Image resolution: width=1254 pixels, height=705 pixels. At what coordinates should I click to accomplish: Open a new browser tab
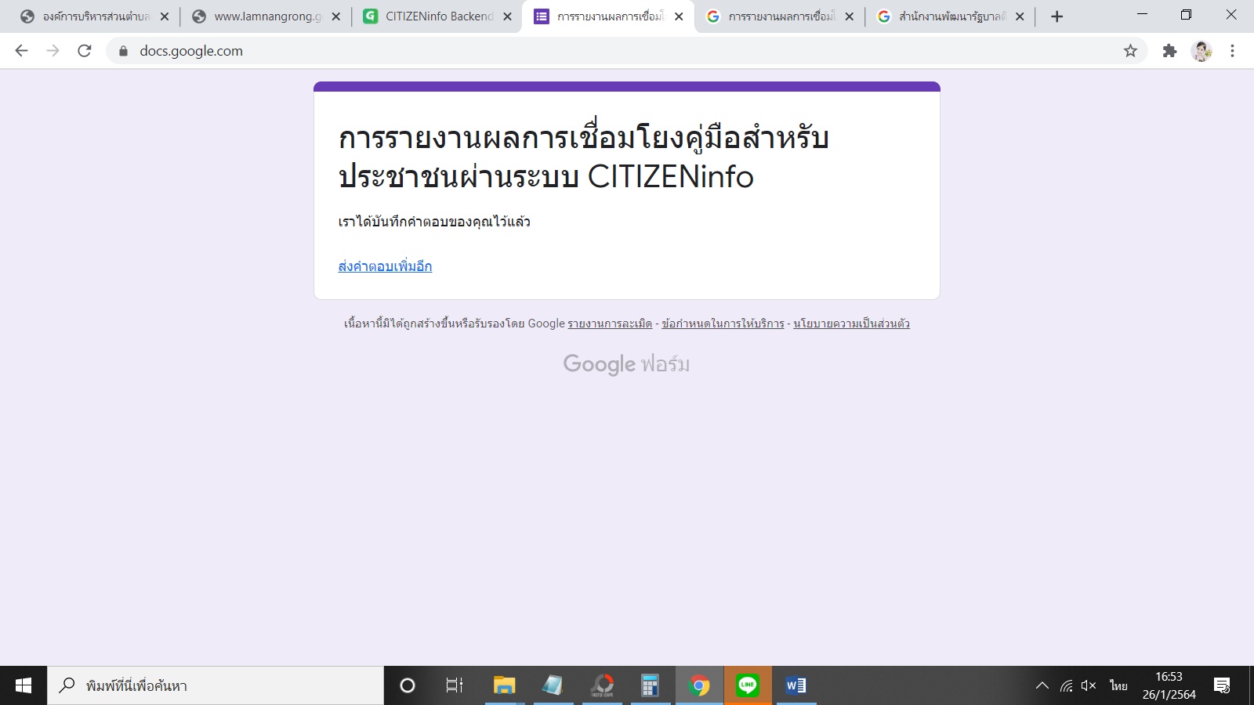click(1056, 16)
